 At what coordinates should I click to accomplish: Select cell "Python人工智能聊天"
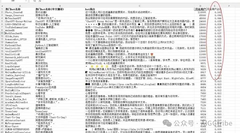[x=47, y=45]
